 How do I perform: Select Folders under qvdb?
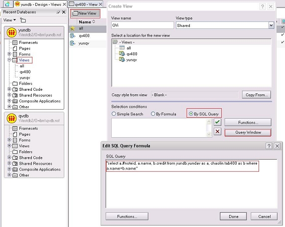point(25,152)
